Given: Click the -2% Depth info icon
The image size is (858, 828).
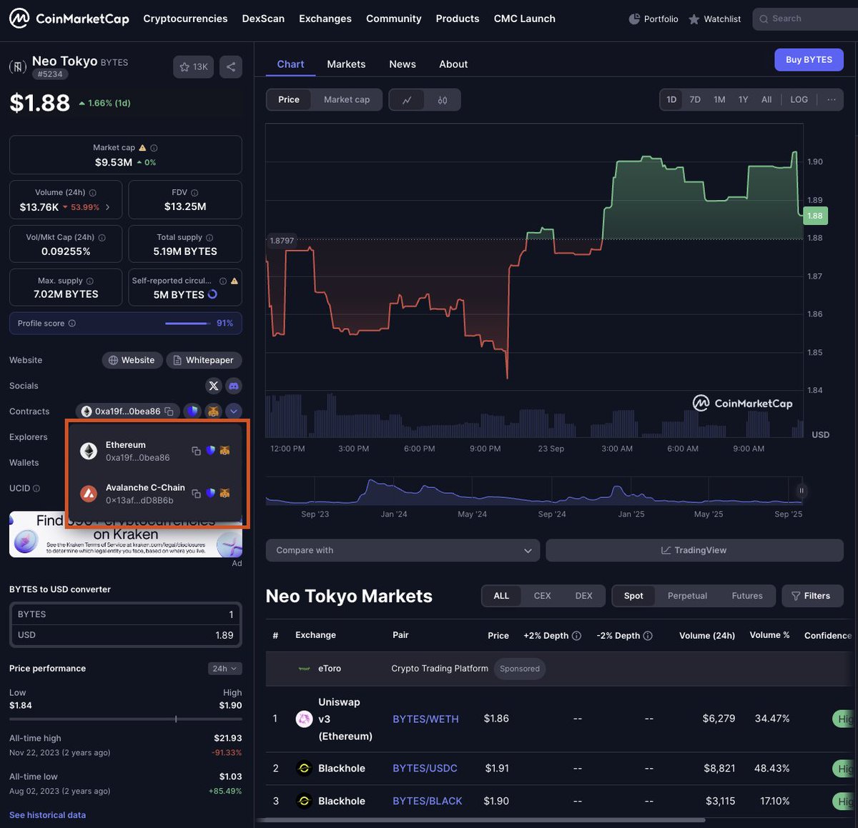Looking at the screenshot, I should point(648,636).
